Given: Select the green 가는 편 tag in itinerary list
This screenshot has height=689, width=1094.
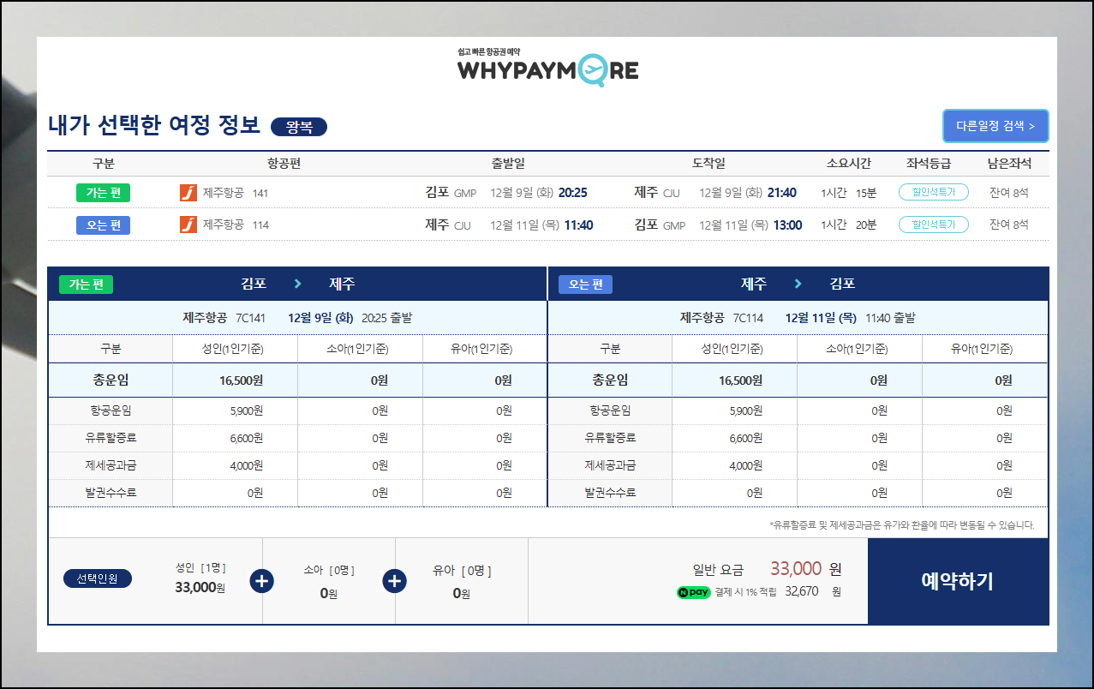Looking at the screenshot, I should (103, 193).
